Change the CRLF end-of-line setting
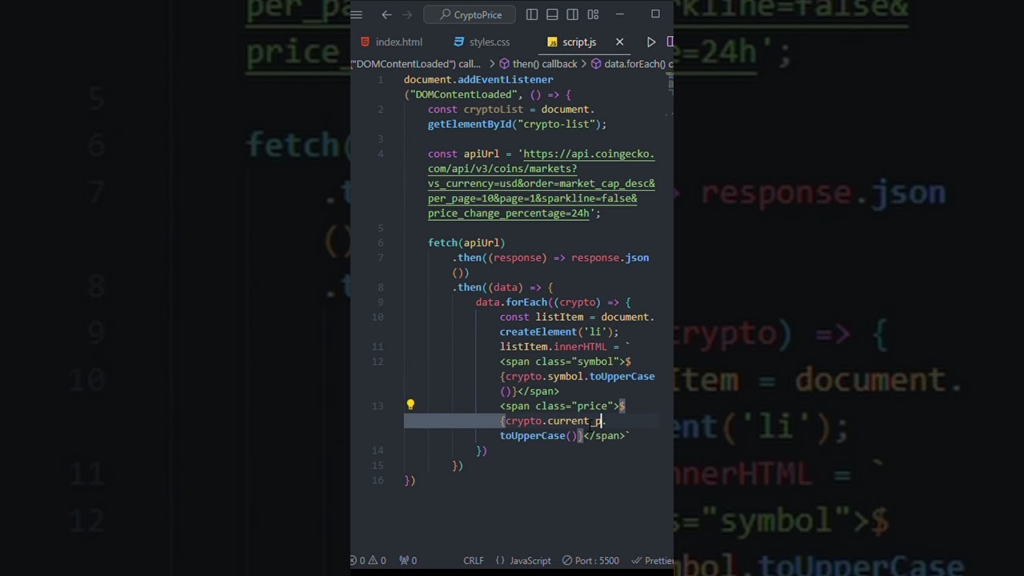The height and width of the screenshot is (576, 1024). tap(474, 561)
